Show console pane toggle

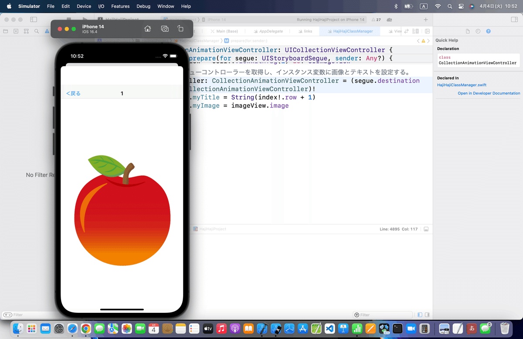click(x=427, y=315)
